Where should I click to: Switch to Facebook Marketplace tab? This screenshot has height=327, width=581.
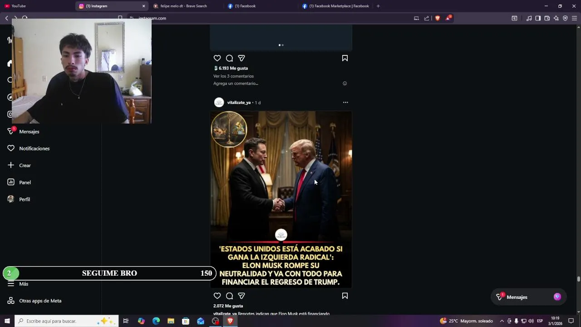point(336,6)
